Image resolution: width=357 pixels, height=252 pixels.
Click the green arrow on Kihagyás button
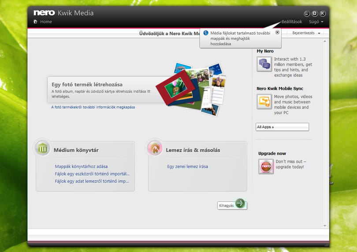click(x=240, y=203)
